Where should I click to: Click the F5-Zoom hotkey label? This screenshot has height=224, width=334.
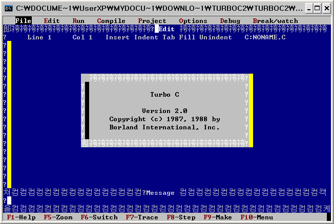[x=58, y=217]
